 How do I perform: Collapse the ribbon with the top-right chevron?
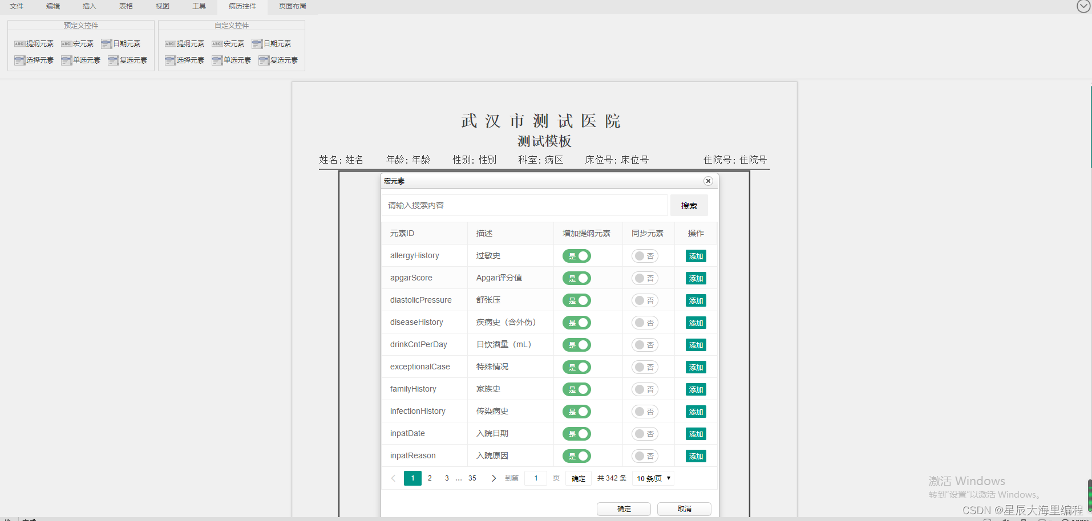click(x=1083, y=6)
